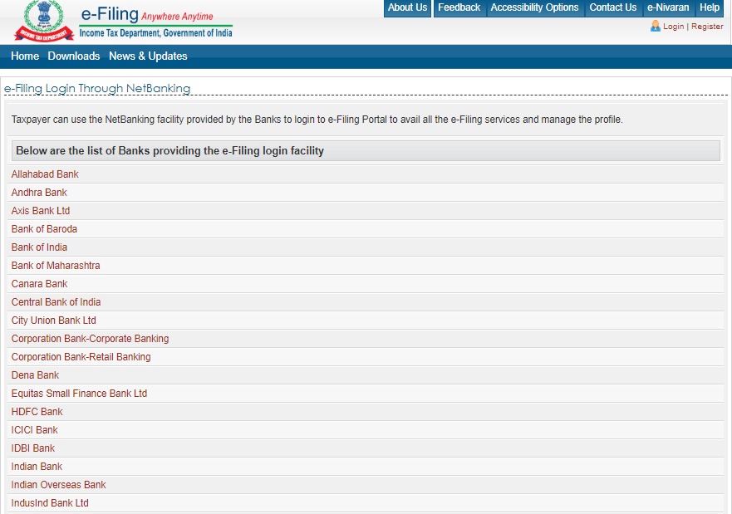Click the user avatar icon beside Login
732x514 pixels.
656,26
